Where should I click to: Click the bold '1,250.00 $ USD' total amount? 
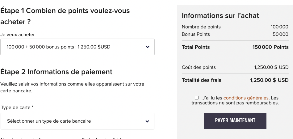pos(269,80)
